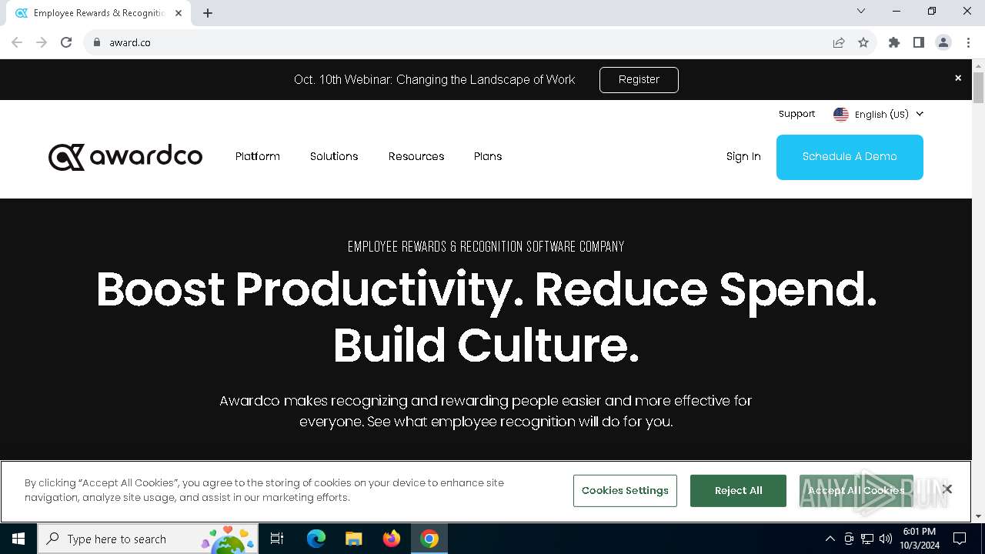The image size is (985, 554).
Task: Click the page vertical scrollbar
Action: pyautogui.click(x=978, y=87)
